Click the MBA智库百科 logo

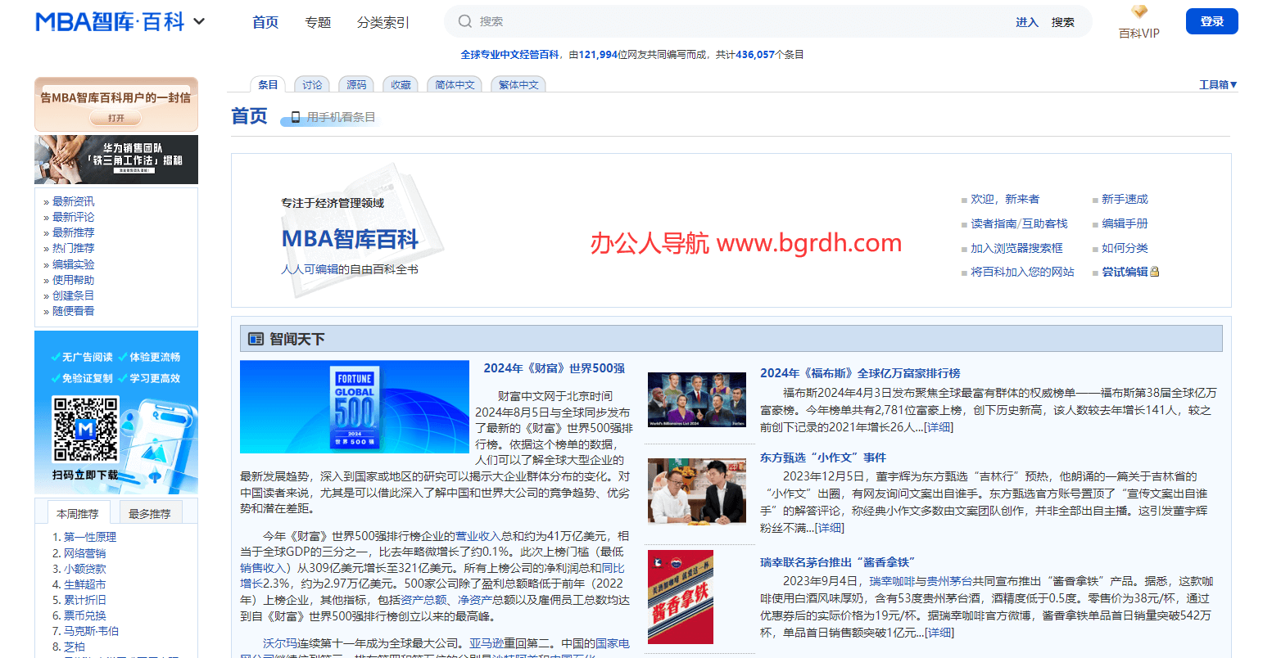pyautogui.click(x=110, y=22)
